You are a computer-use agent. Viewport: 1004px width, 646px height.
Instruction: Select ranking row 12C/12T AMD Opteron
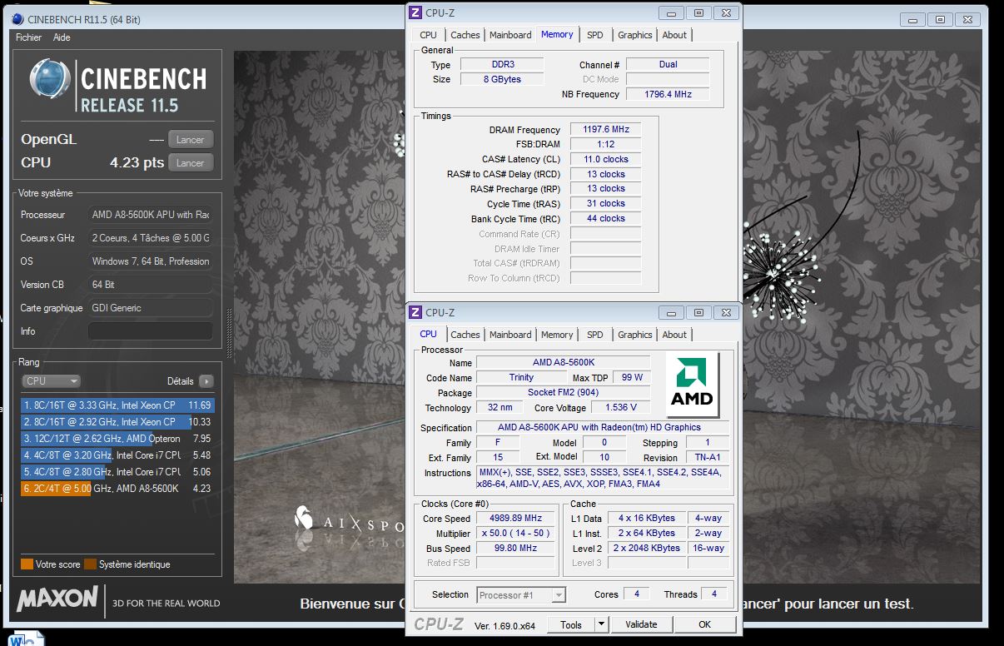coord(117,439)
